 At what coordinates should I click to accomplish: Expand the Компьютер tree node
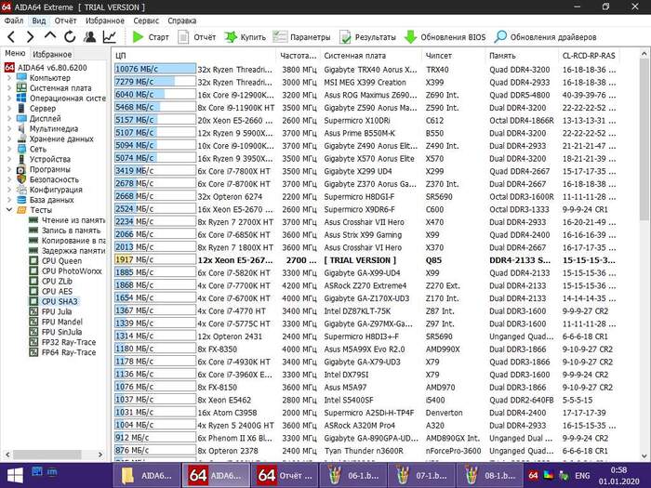click(x=9, y=77)
